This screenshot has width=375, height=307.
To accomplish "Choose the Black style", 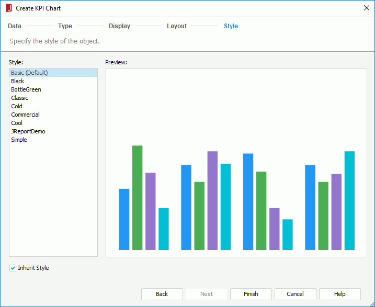I will pos(53,81).
